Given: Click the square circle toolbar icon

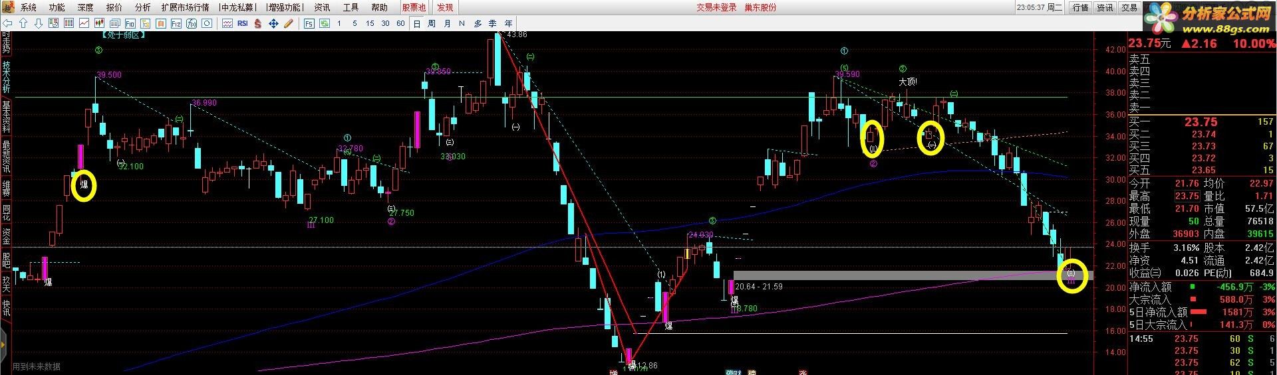Looking at the screenshot, I should tap(207, 23).
